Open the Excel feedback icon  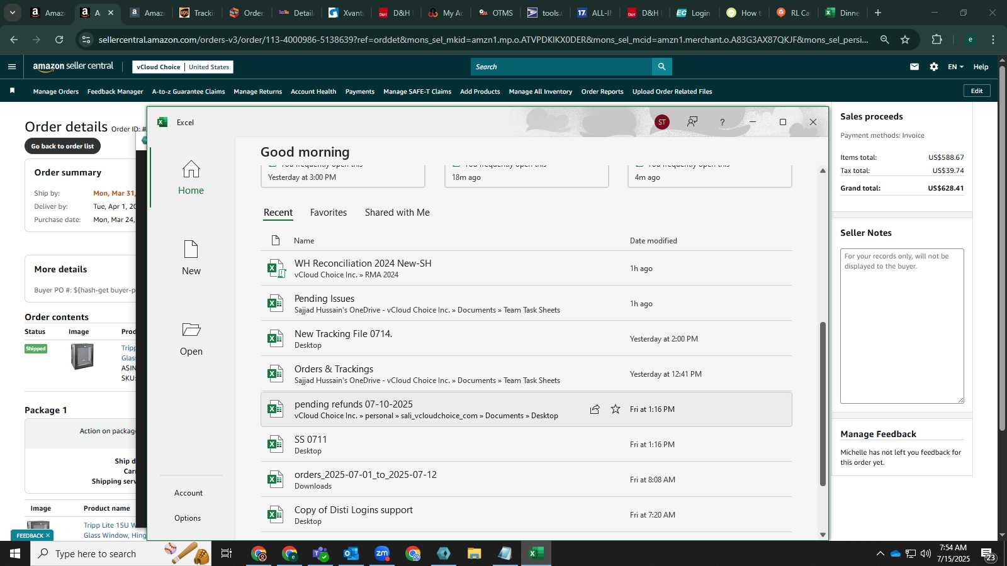pyautogui.click(x=692, y=122)
